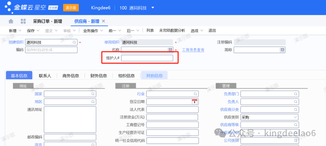Open the calendar picker for 创立日期
This screenshot has height=146, width=326.
pyautogui.click(x=195, y=102)
